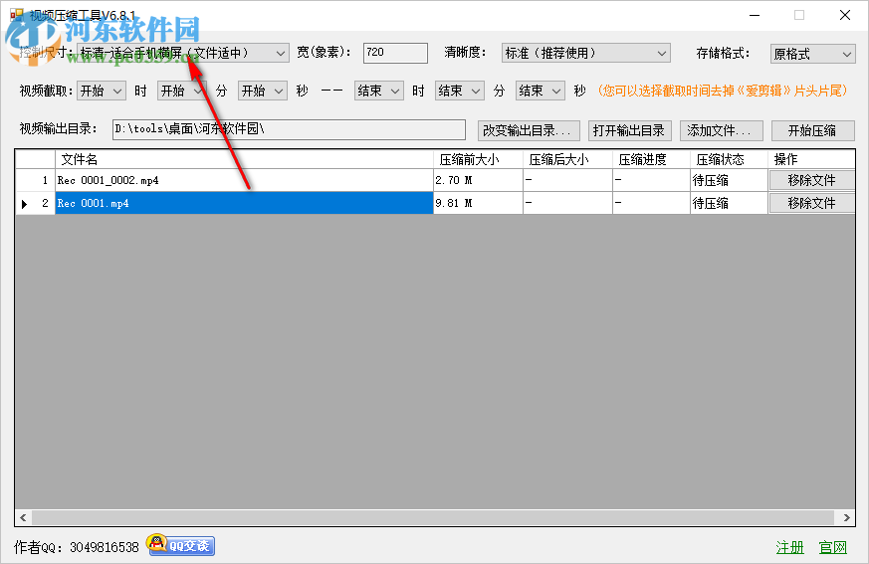
Task: Open the start hour dropdown
Action: pyautogui.click(x=102, y=91)
